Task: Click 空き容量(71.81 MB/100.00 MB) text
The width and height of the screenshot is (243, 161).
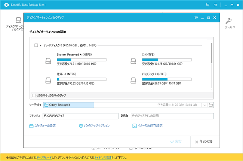Action: coord(76,64)
